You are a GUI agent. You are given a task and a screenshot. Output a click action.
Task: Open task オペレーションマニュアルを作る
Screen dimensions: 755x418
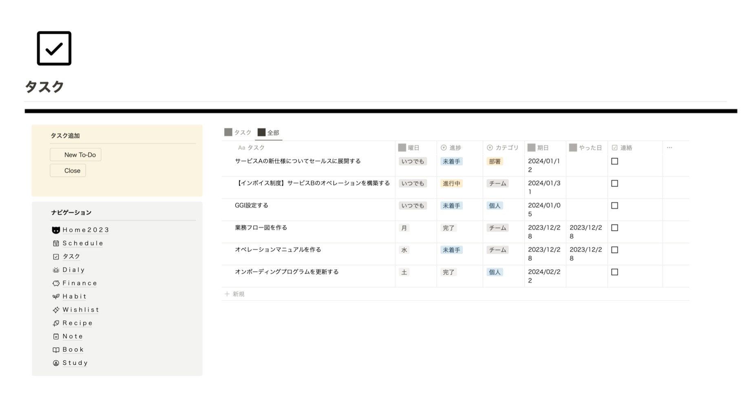[x=278, y=249]
